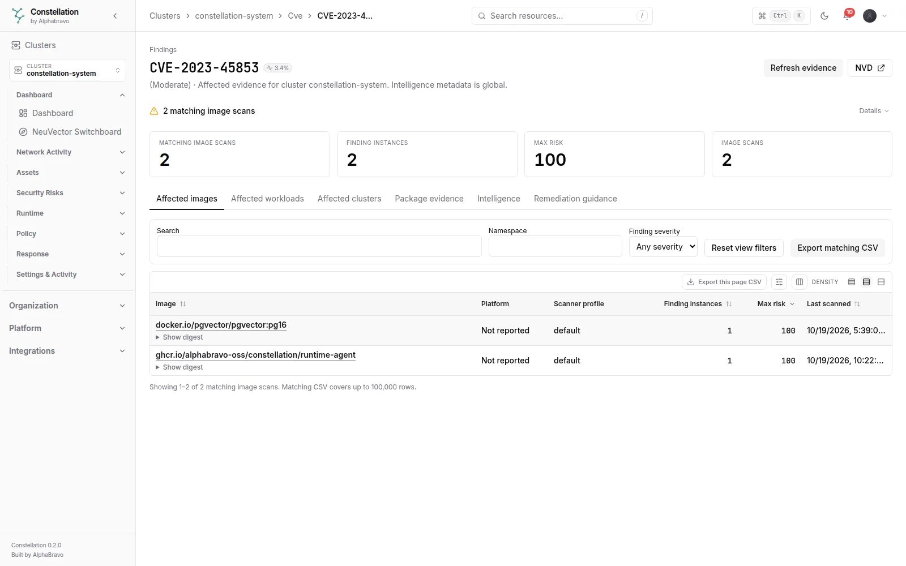Select the spacious density option
The width and height of the screenshot is (906, 566).
881,282
